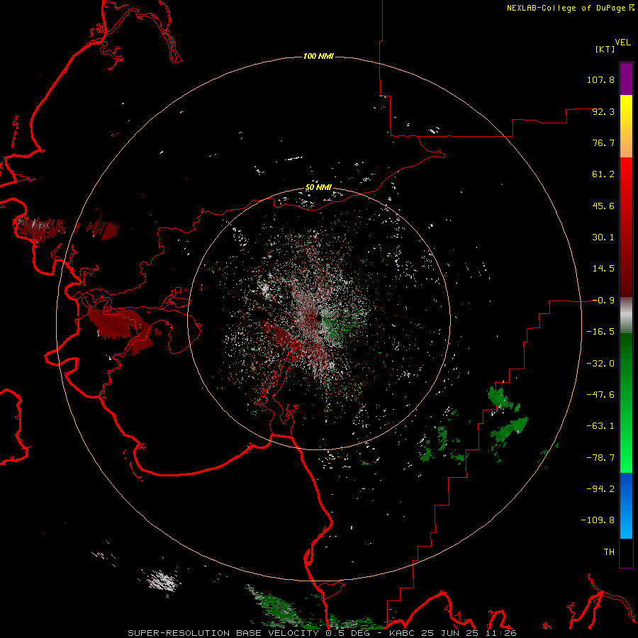This screenshot has width=638, height=638.
Task: Click the -0.9 velocity scale value
Action: [603, 301]
